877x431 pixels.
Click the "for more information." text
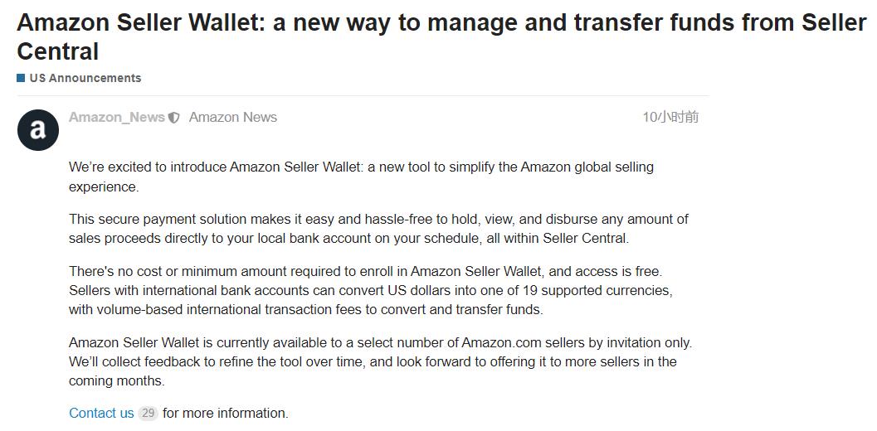[x=226, y=413]
